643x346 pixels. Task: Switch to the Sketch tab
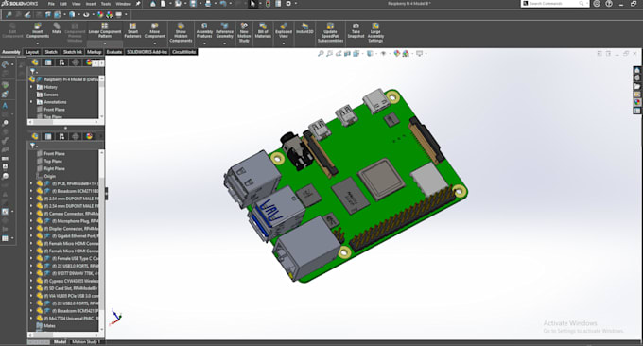51,52
